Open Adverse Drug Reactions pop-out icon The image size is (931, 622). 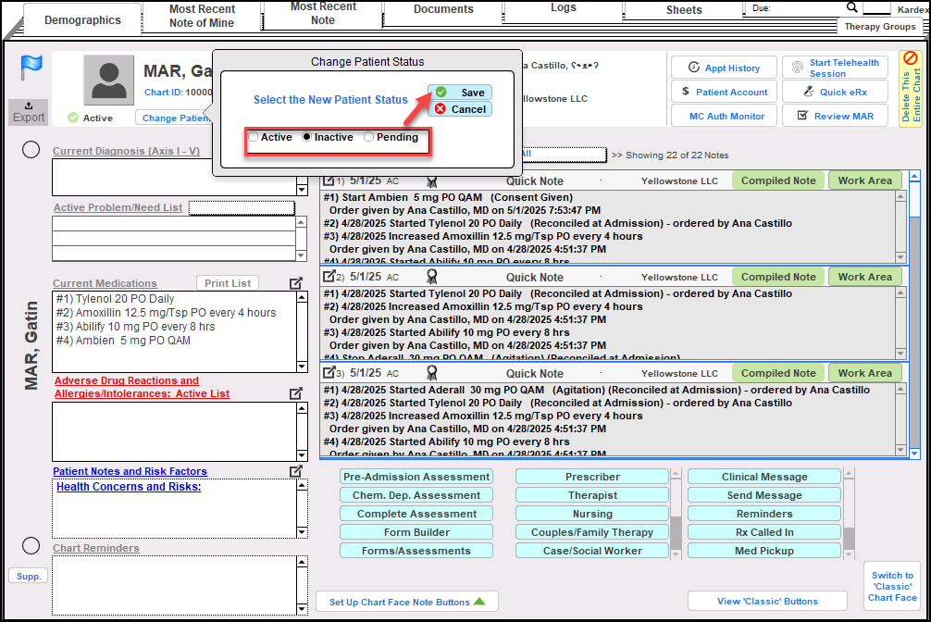click(295, 393)
